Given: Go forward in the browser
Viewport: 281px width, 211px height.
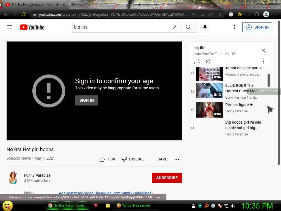Looking at the screenshot, I should pos(15,14).
